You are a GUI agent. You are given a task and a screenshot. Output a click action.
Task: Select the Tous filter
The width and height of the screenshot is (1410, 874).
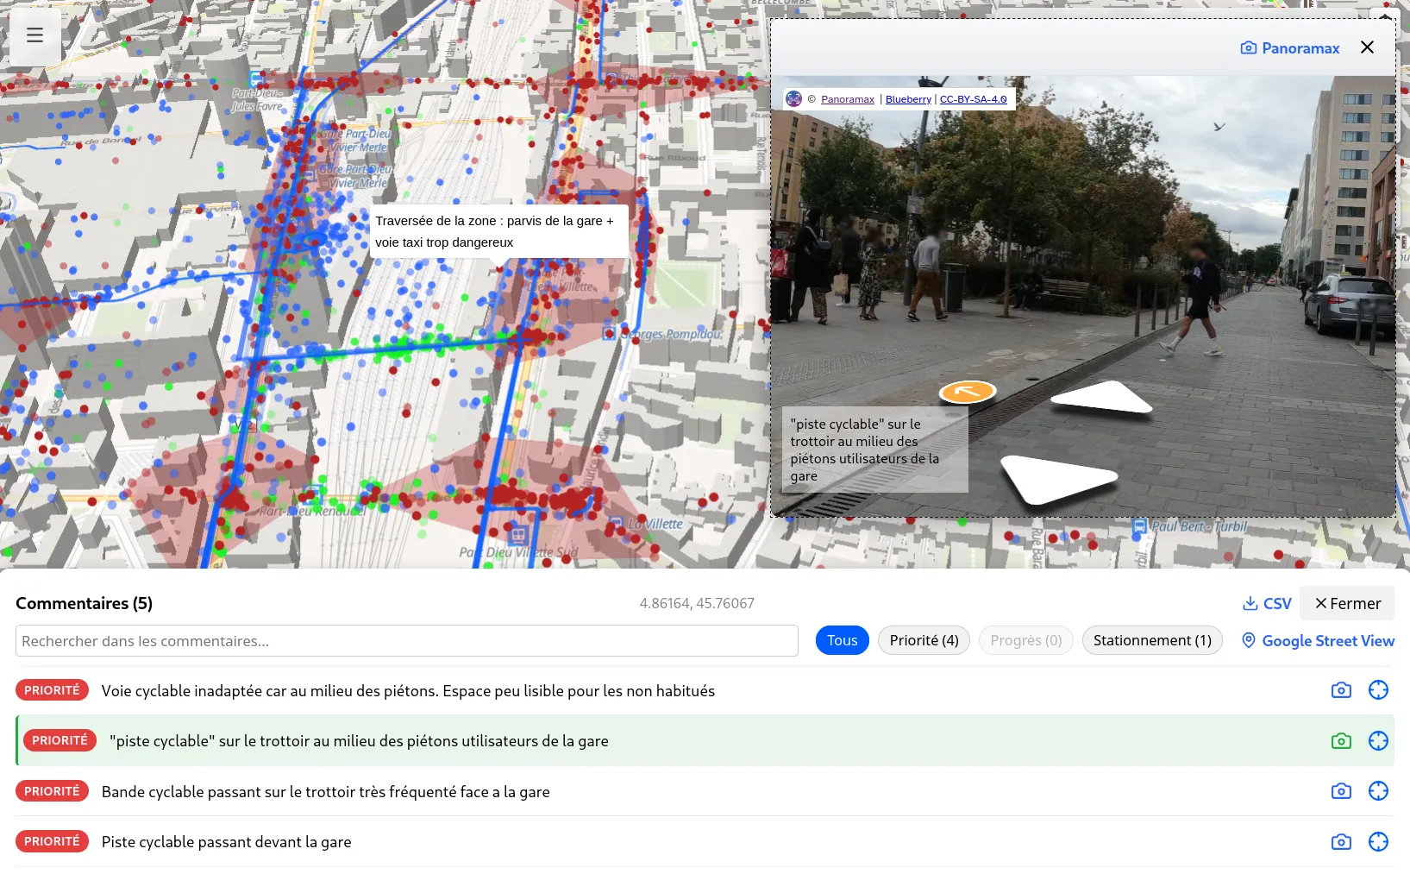pos(842,640)
